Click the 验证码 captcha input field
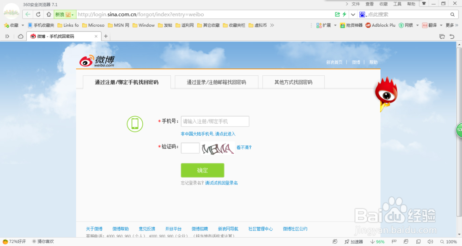 click(190, 148)
